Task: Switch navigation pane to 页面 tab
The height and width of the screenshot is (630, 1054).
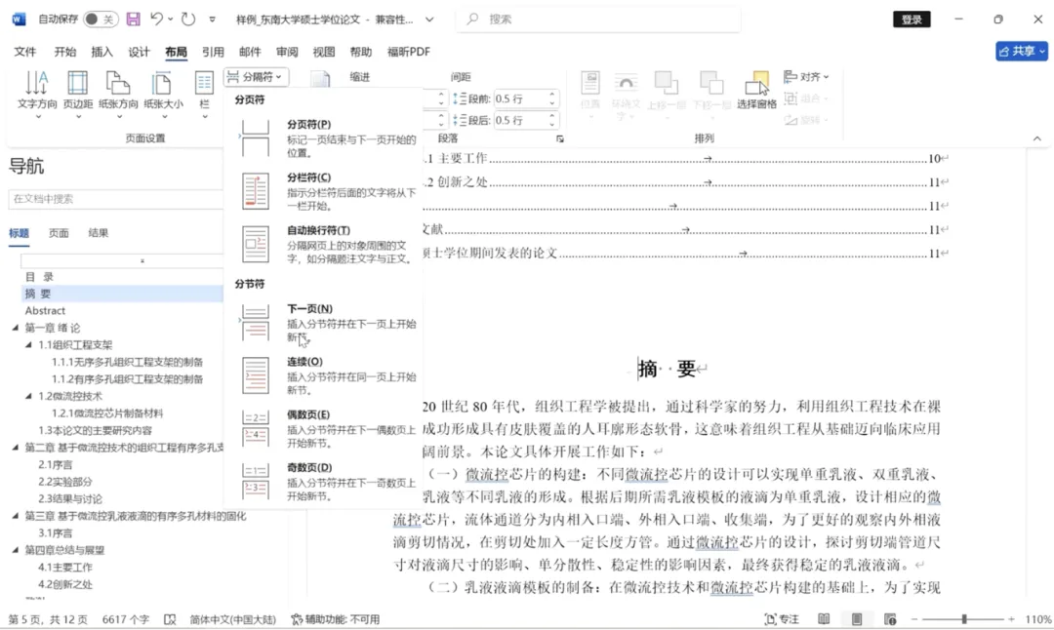Action: click(59, 233)
